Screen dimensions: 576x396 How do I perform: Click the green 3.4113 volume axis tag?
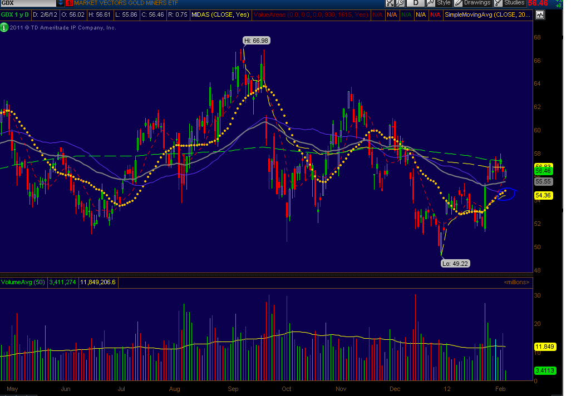click(x=545, y=370)
